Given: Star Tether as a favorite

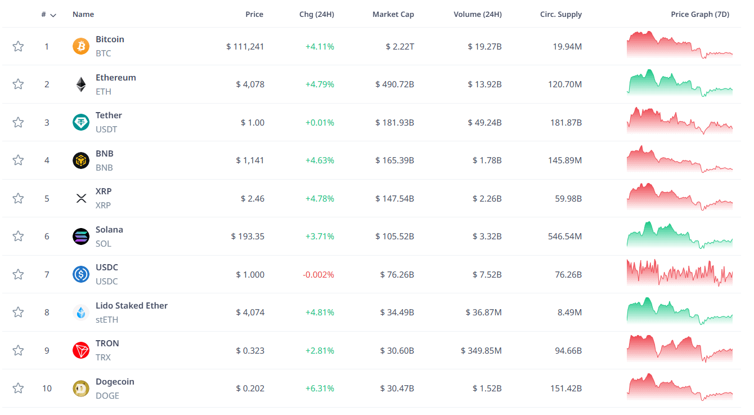Looking at the screenshot, I should tap(18, 122).
